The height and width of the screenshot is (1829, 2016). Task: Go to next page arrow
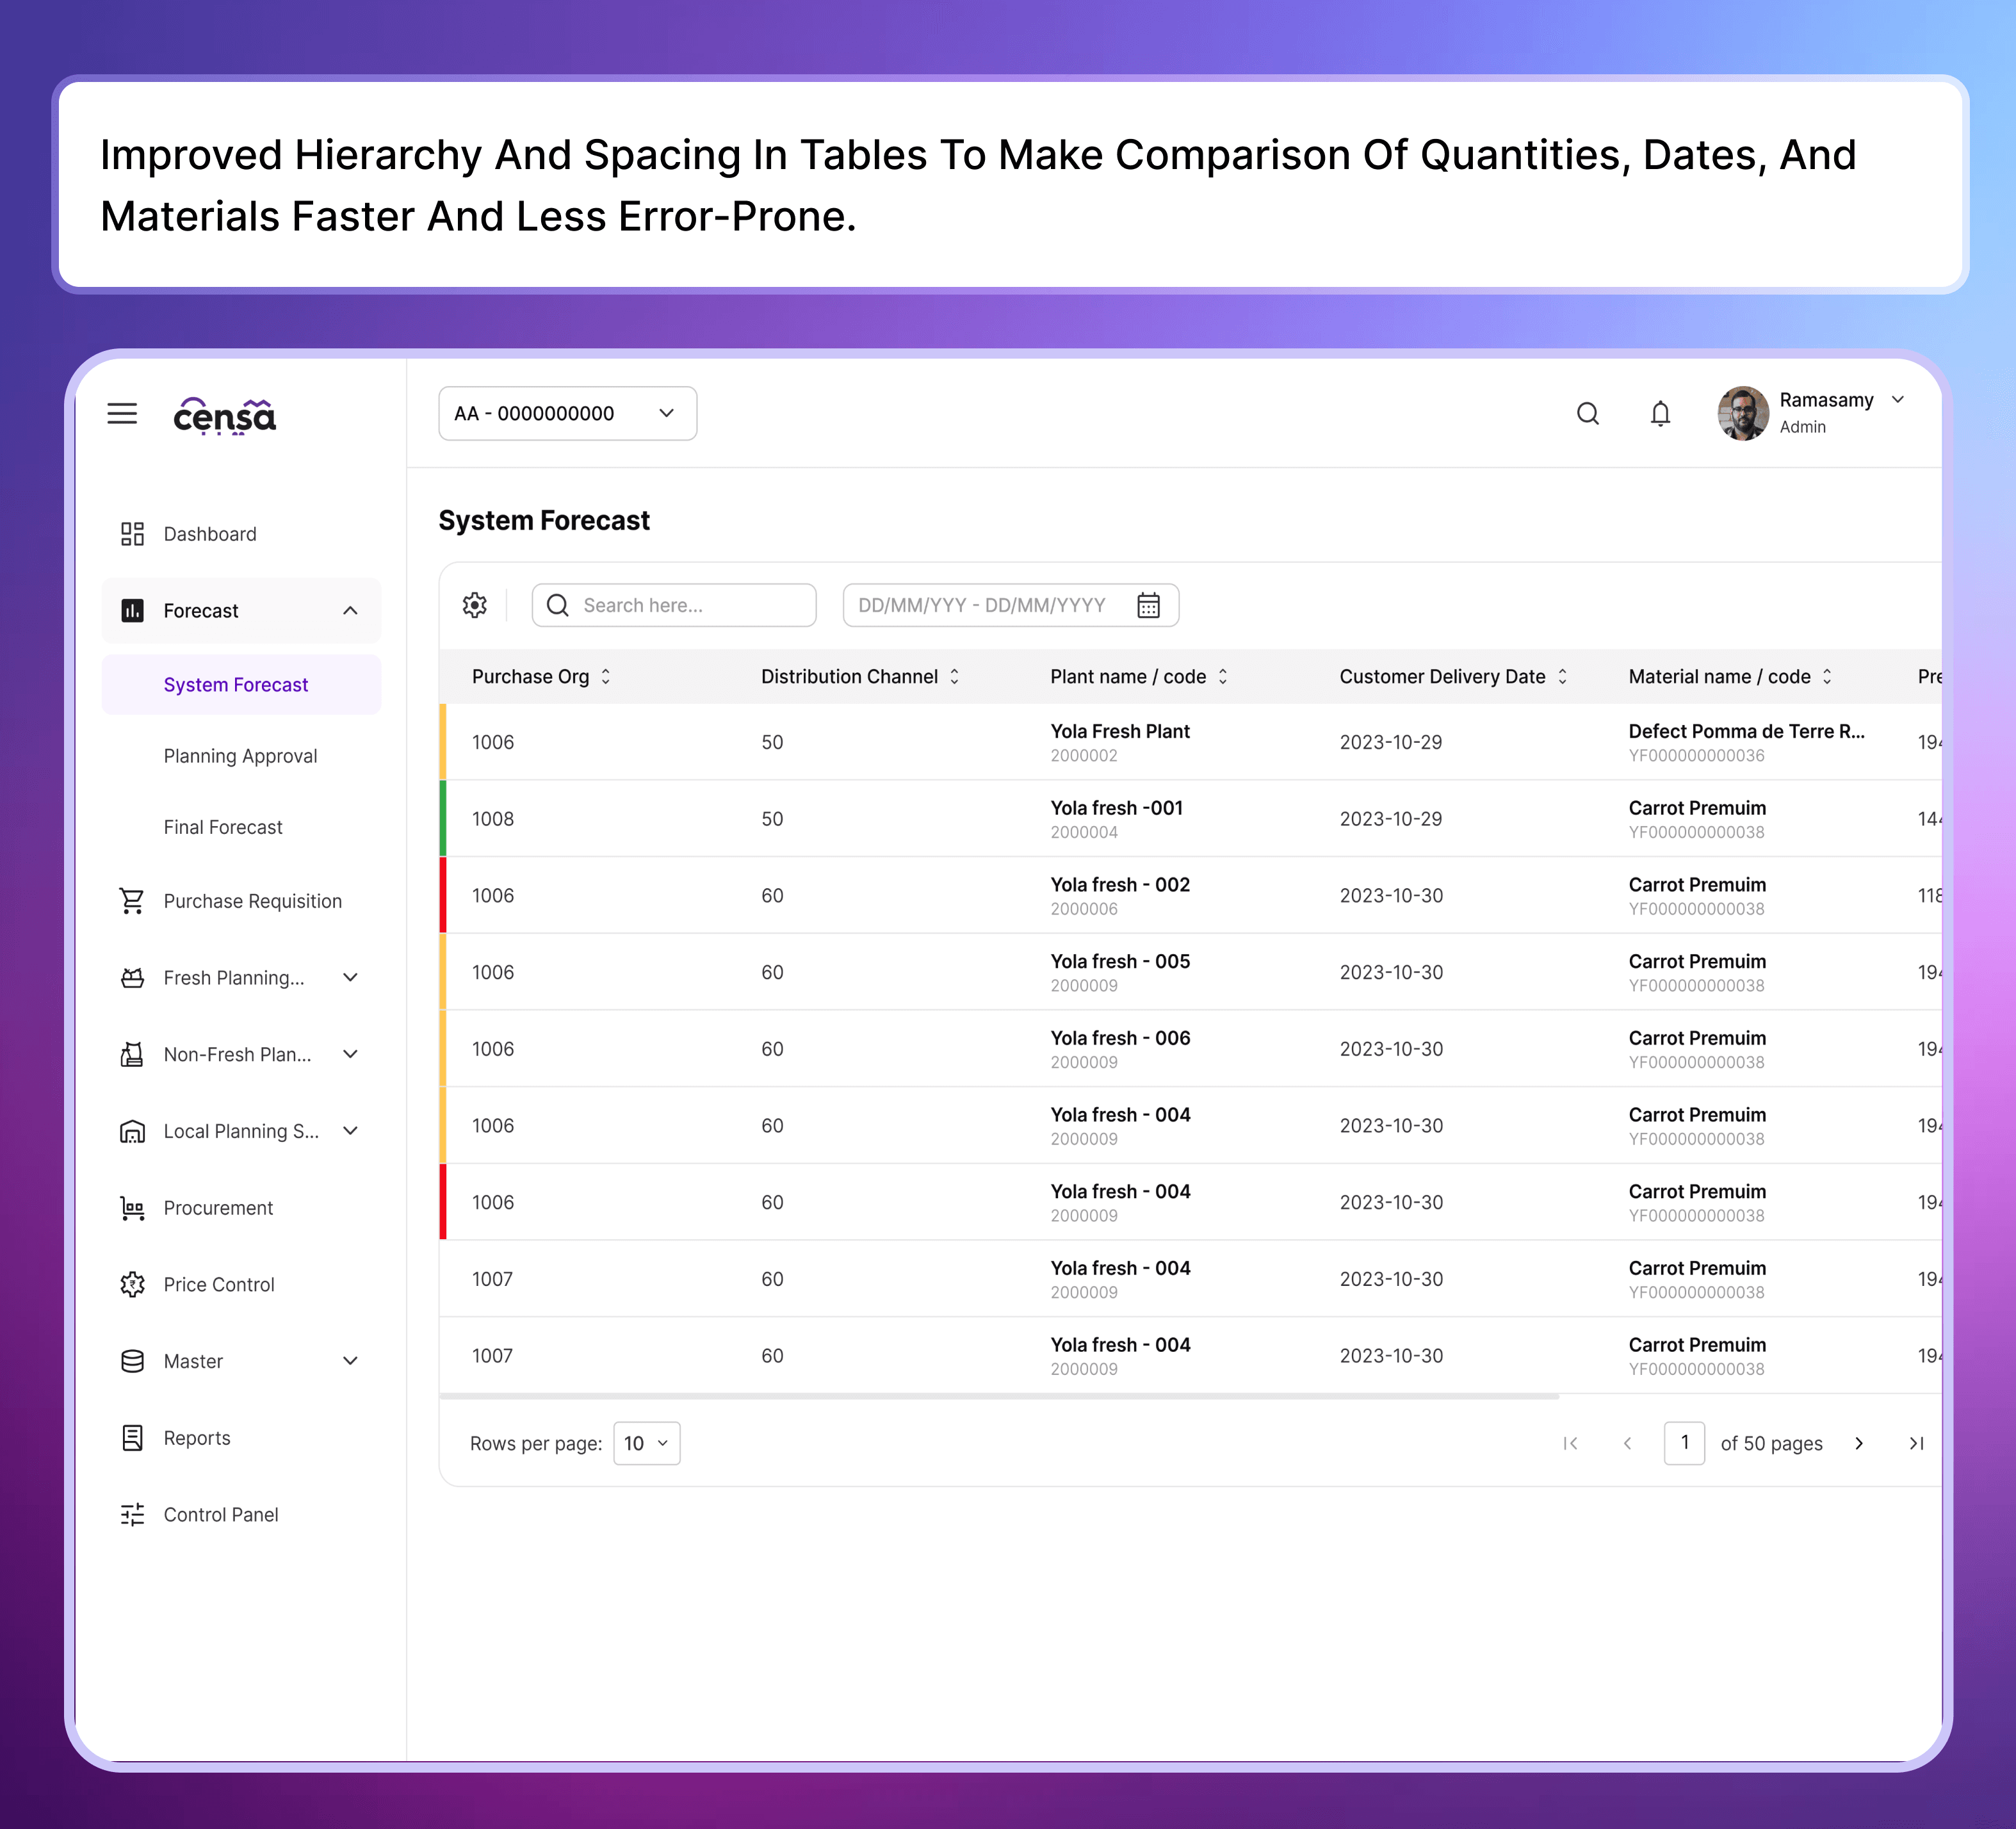1858,1443
